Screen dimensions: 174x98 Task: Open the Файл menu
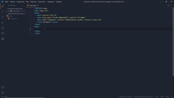[x=7, y=2]
